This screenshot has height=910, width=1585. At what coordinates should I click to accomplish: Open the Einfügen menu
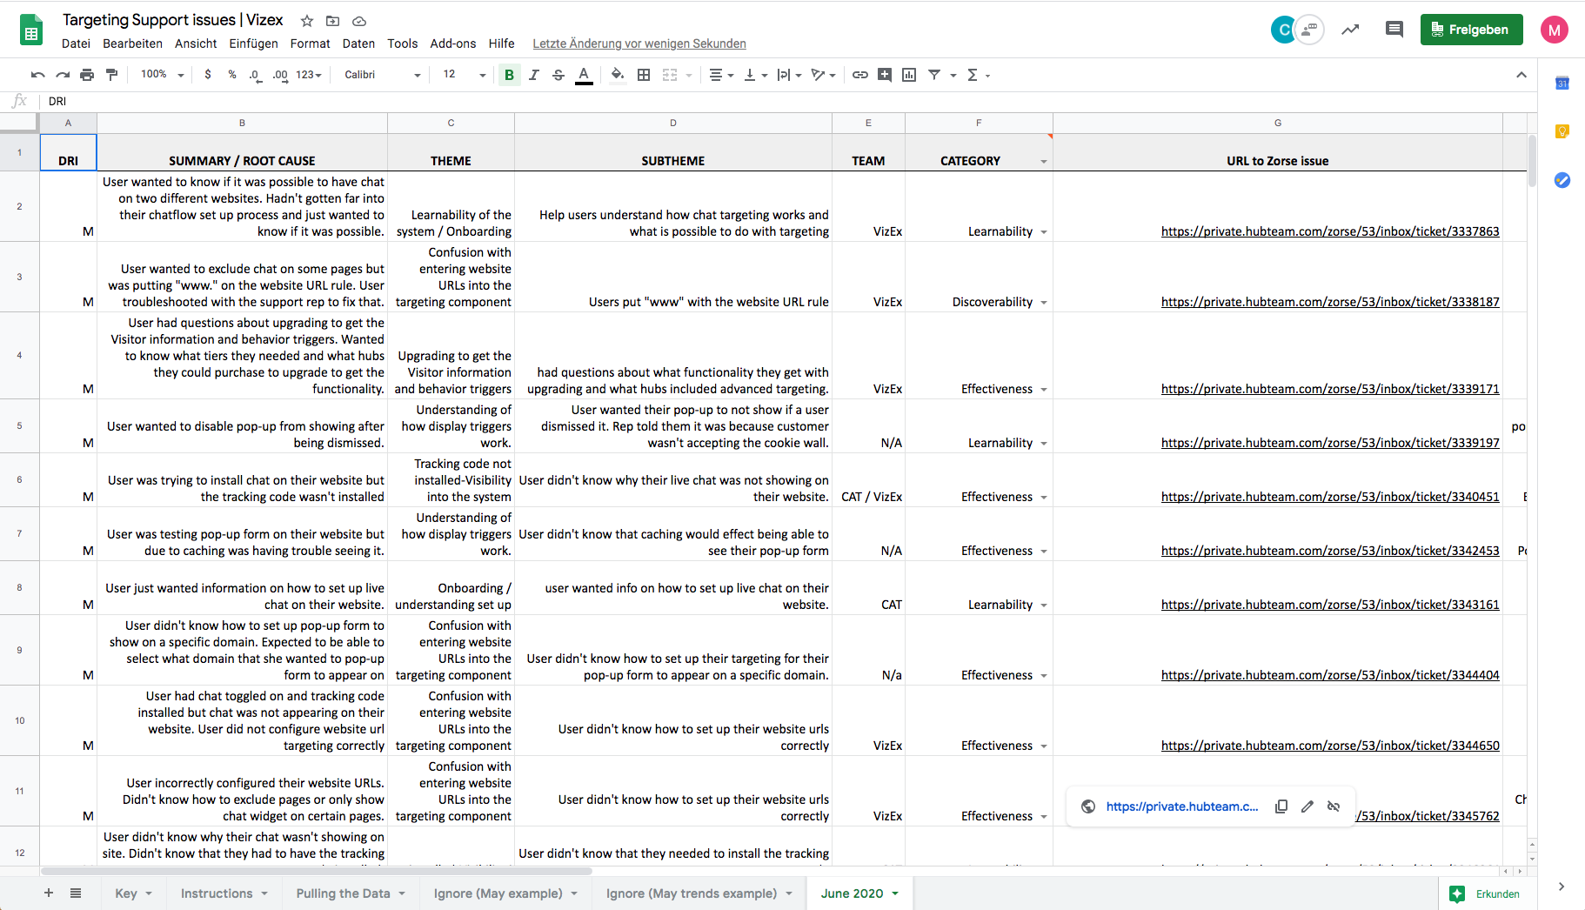pyautogui.click(x=253, y=43)
